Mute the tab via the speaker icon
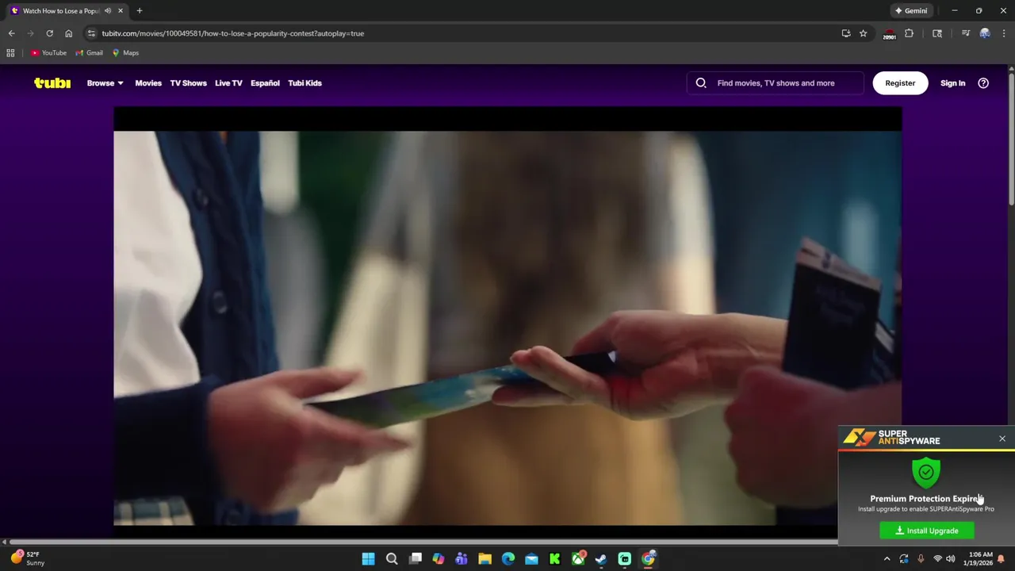1015x571 pixels. 108,10
